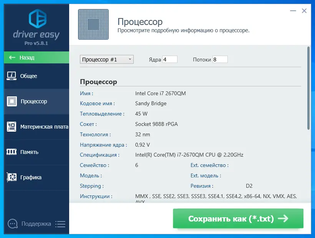315x238 pixels.
Task: Open the Процессор #1 dropdown
Action: point(106,59)
